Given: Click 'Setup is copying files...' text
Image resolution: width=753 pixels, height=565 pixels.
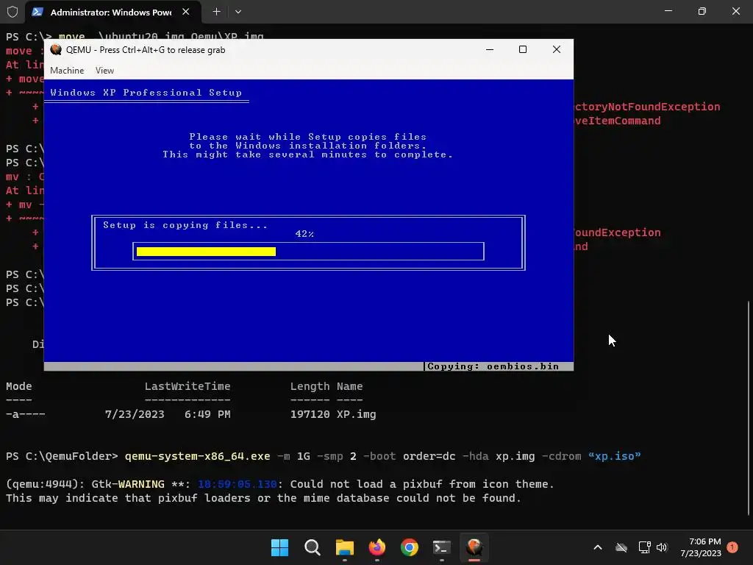Looking at the screenshot, I should point(185,225).
